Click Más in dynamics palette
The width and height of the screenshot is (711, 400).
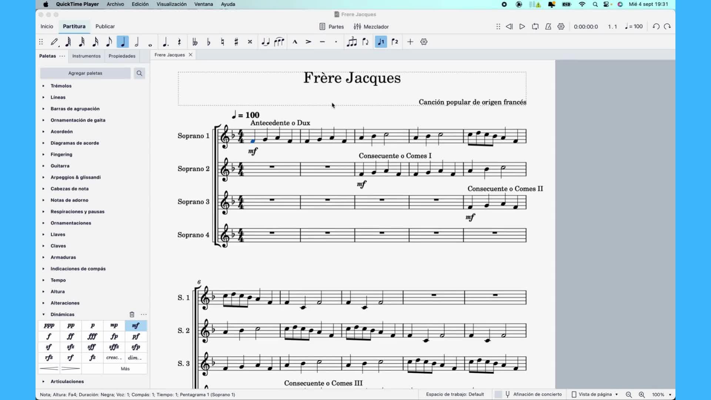coord(125,369)
